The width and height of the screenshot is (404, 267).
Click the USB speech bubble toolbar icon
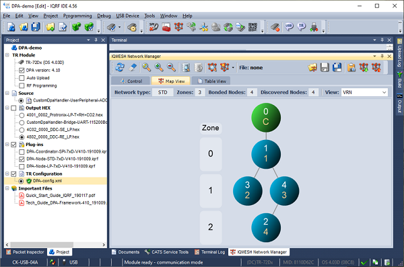289,27
